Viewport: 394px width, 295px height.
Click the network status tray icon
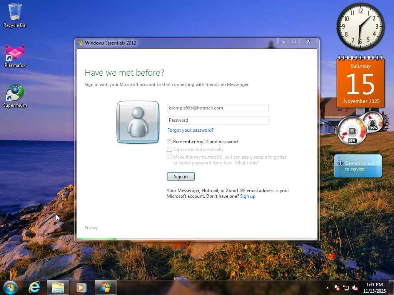pos(346,288)
